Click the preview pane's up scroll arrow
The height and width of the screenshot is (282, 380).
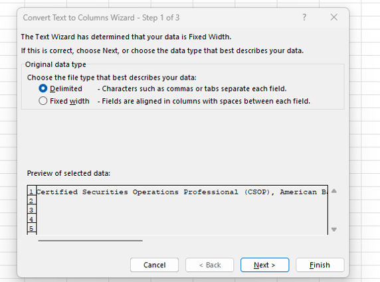334,191
